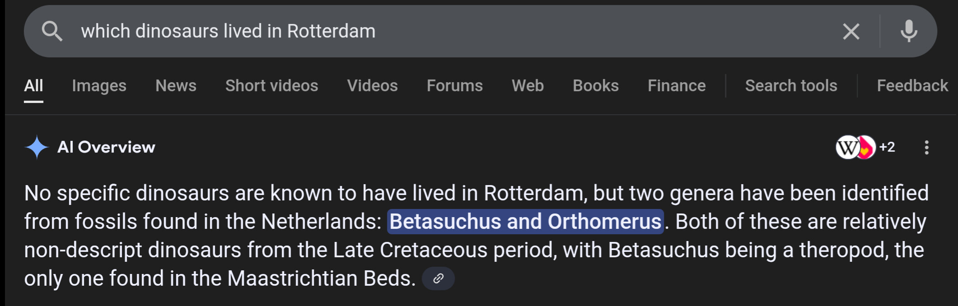
Task: Click the magnifying glass search icon
Action: pos(52,32)
